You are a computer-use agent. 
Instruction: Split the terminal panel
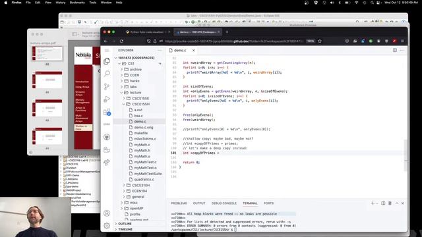click(383, 203)
